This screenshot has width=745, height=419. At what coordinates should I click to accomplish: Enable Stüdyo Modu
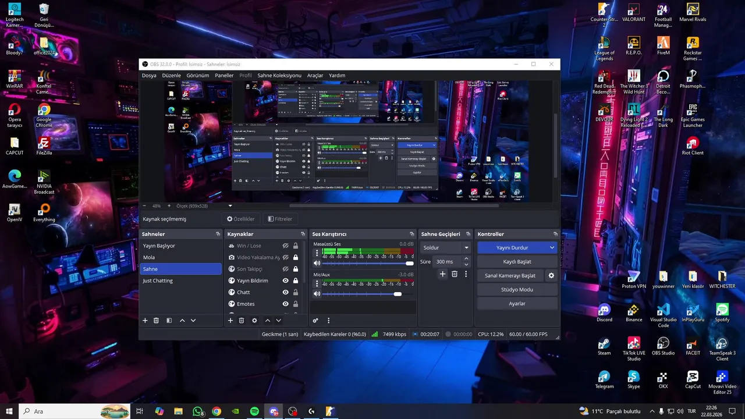tap(517, 290)
